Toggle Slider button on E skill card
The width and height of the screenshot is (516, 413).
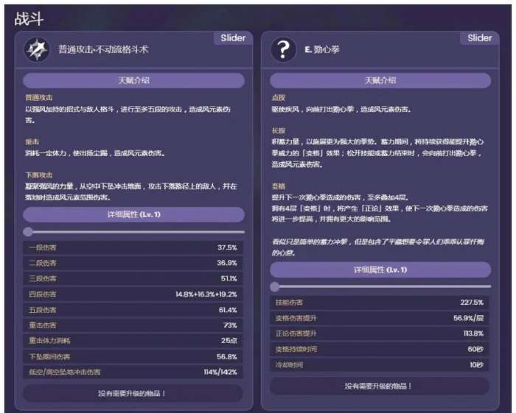pyautogui.click(x=479, y=38)
